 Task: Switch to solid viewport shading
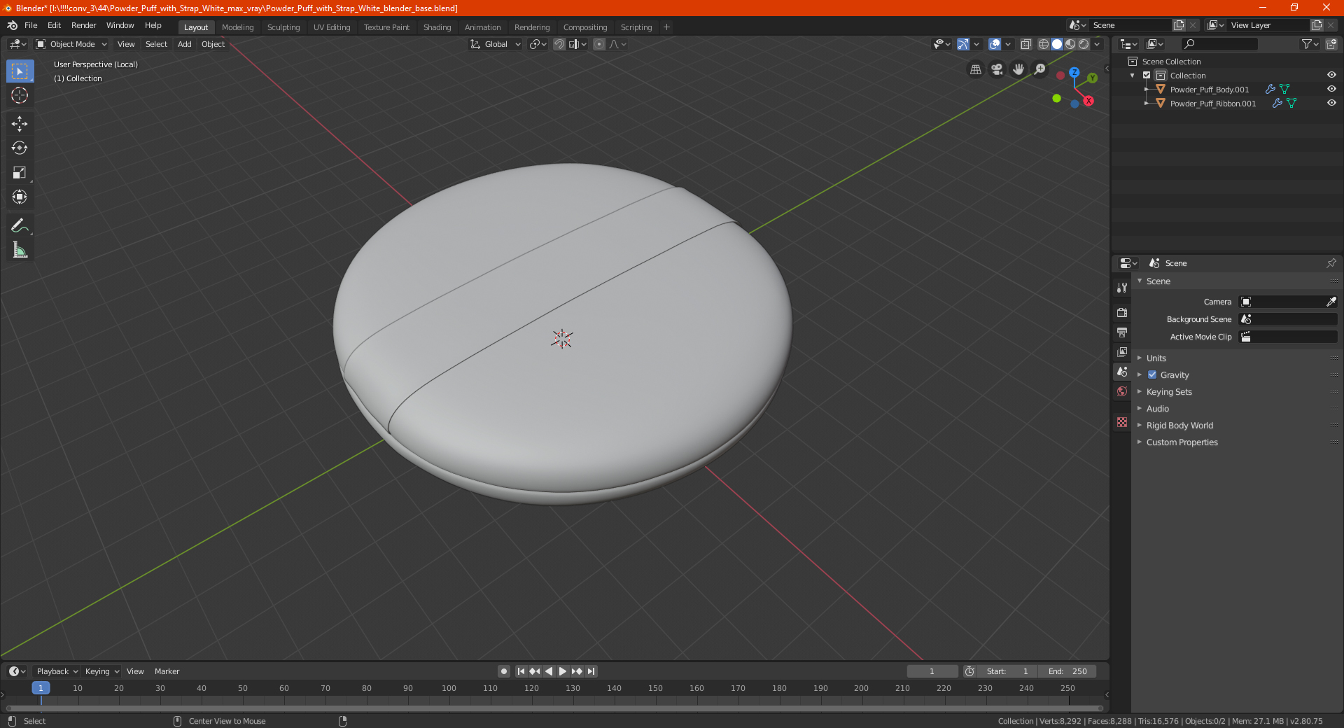click(x=1057, y=44)
